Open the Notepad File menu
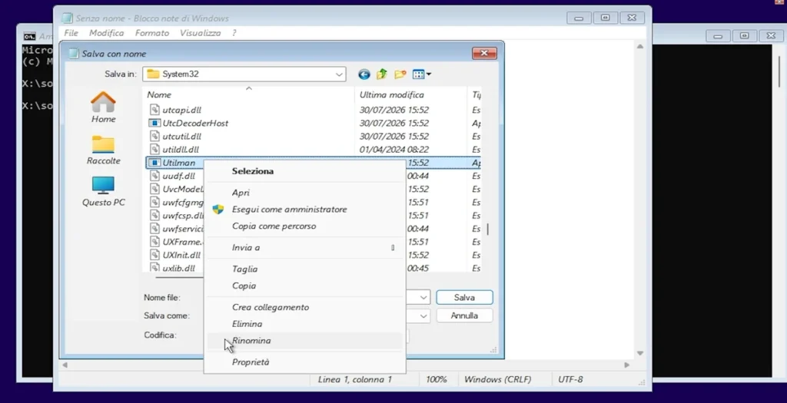The height and width of the screenshot is (403, 787). point(71,32)
